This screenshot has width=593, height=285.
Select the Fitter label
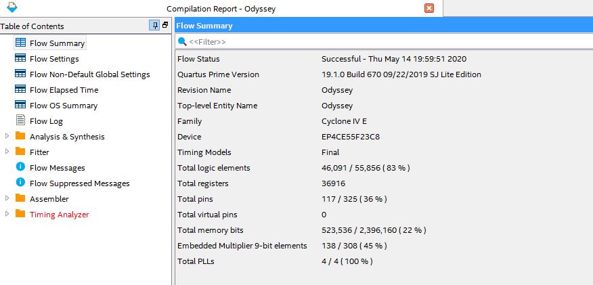[x=39, y=152]
